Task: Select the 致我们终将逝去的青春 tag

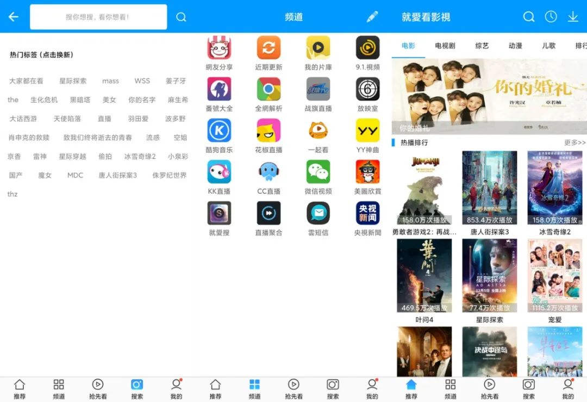Action: 98,138
